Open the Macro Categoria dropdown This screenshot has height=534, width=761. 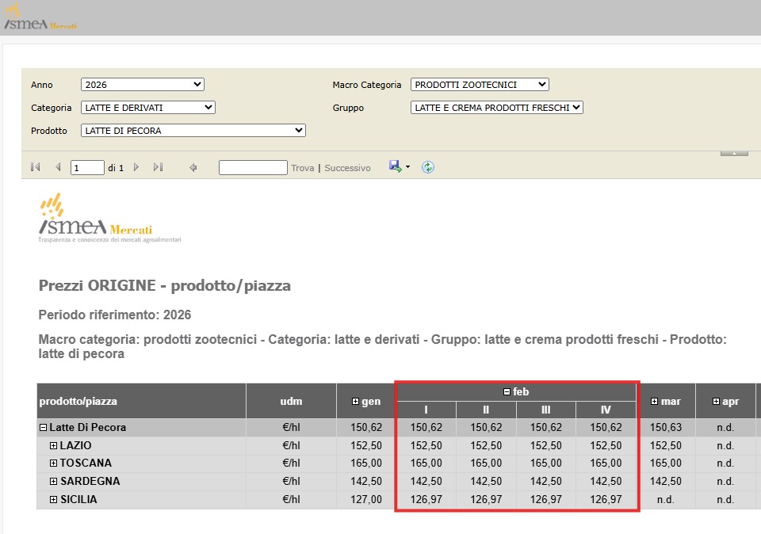tap(480, 85)
